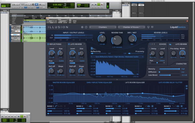Set Band 5 to high-cut filter shape
Viewport: 195px width, 123px height.
[x=173, y=106]
